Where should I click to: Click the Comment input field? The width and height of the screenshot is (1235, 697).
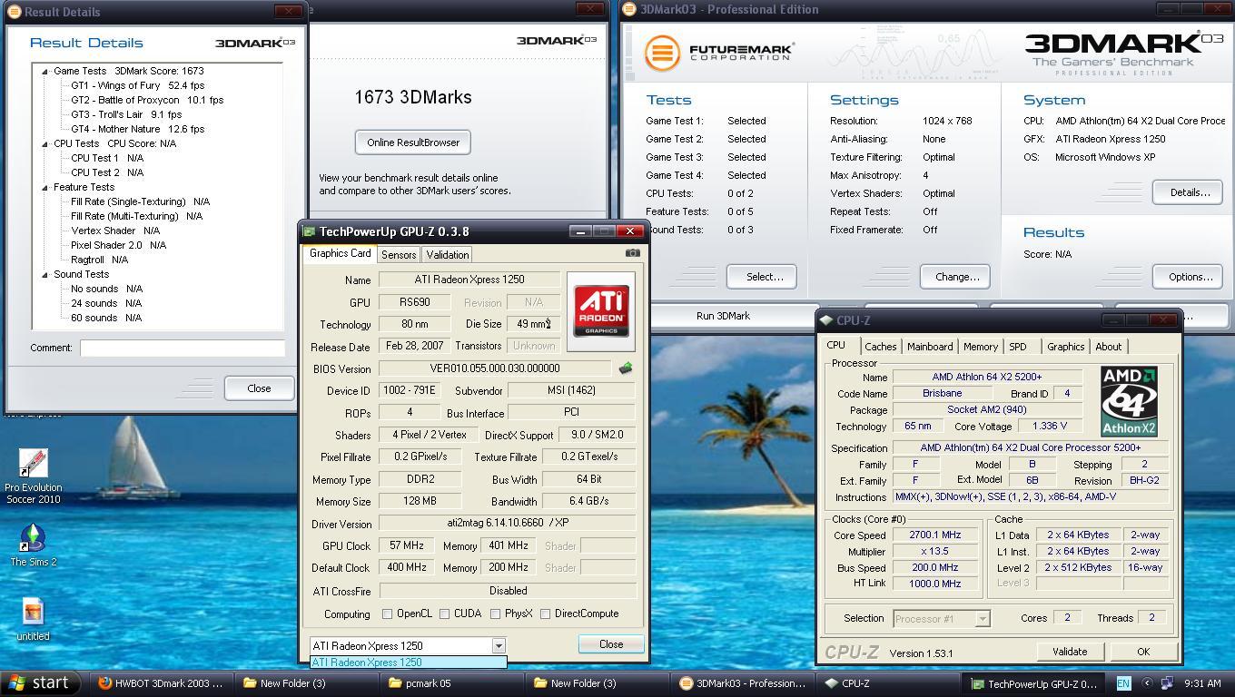click(183, 348)
